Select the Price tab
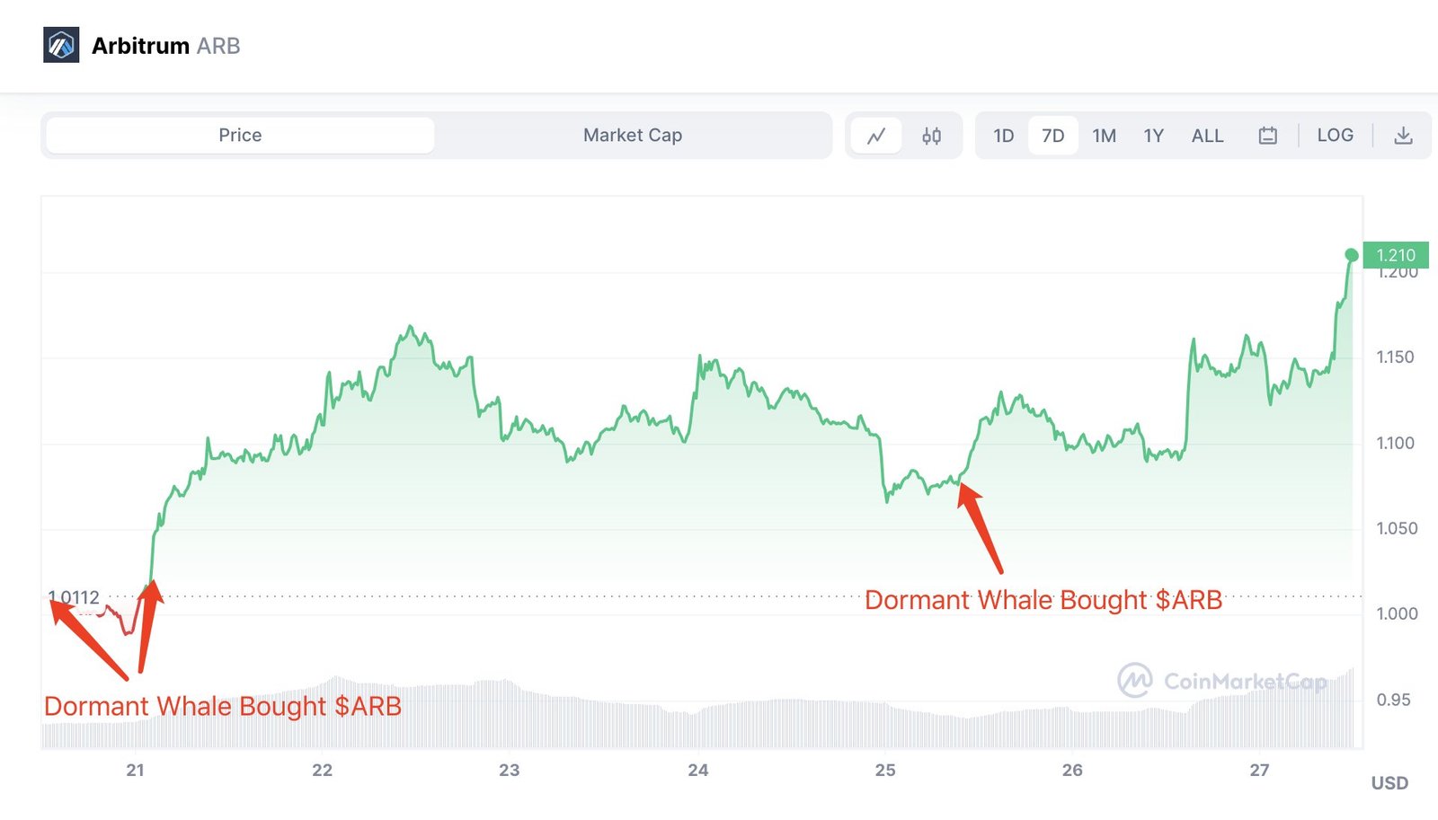 point(240,136)
